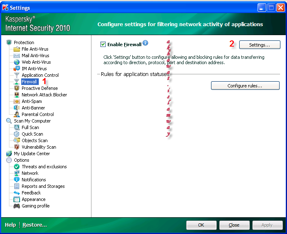Open Notifications settings
This screenshot has height=234, width=287.
pyautogui.click(x=33, y=180)
